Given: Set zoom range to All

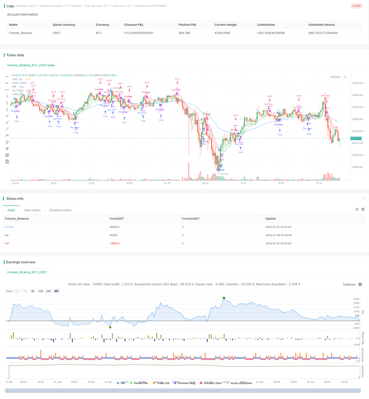Looking at the screenshot, I should (x=56, y=291).
